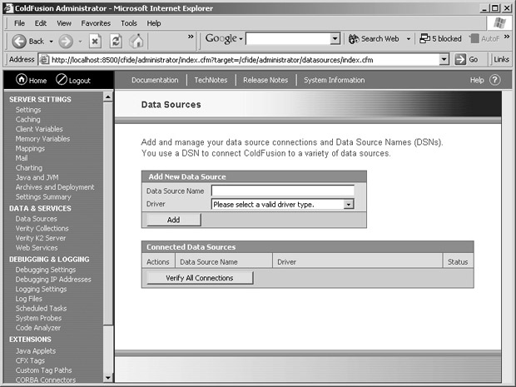Open the Tools menu

tap(129, 23)
